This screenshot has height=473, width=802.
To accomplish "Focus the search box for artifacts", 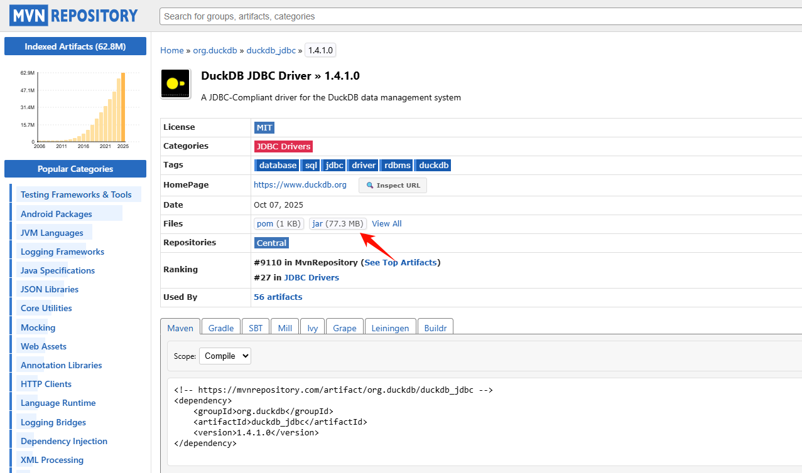I will pyautogui.click(x=480, y=16).
